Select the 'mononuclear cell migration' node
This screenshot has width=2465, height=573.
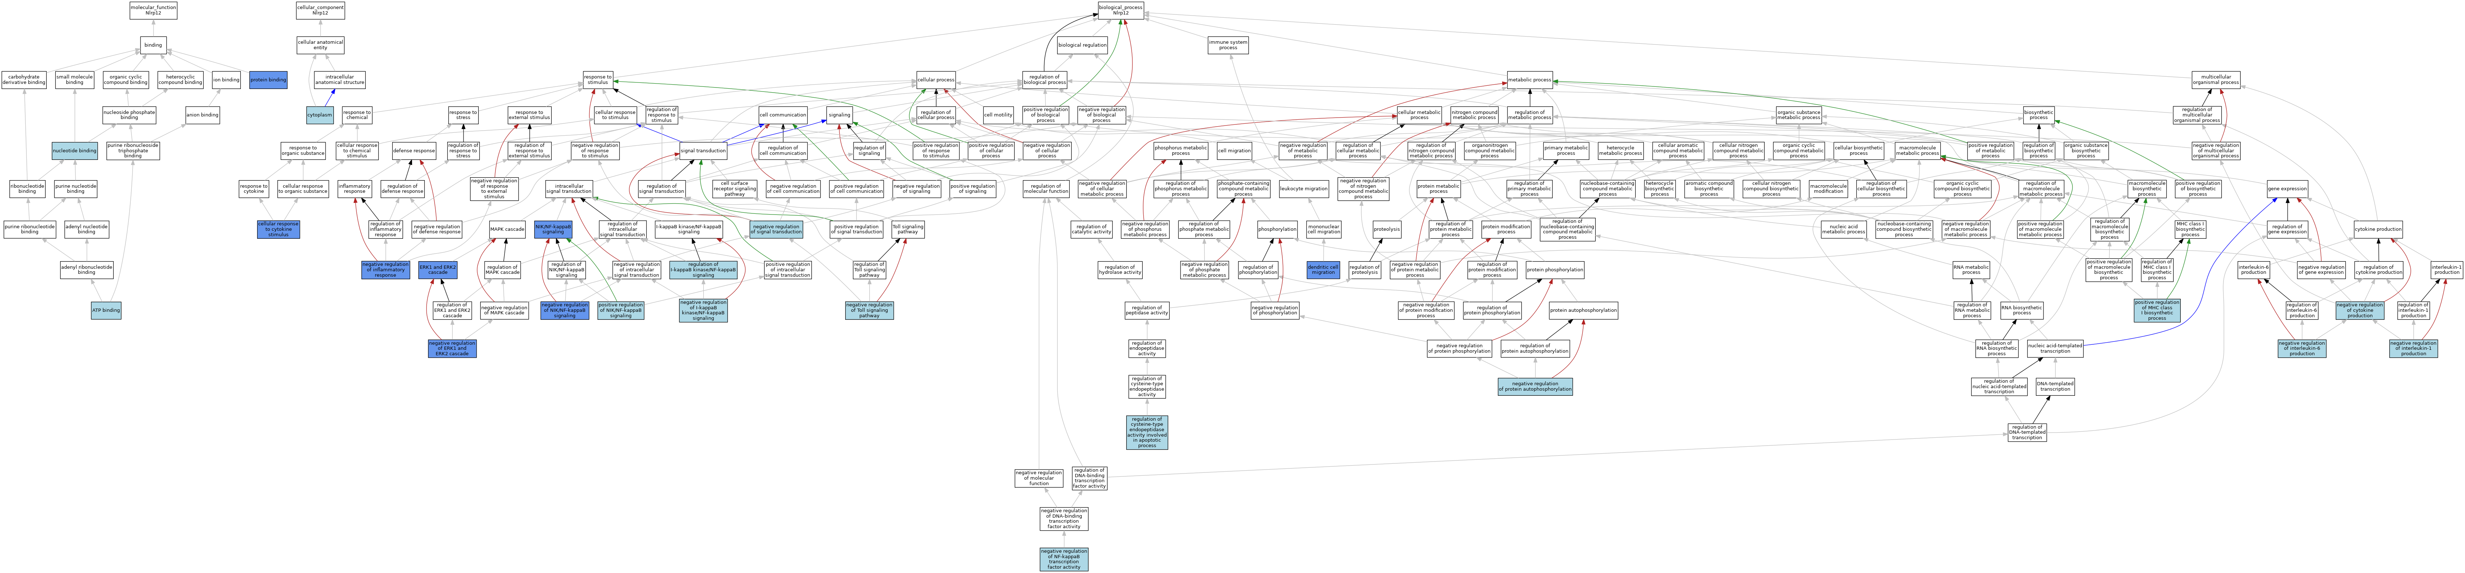[x=1324, y=230]
